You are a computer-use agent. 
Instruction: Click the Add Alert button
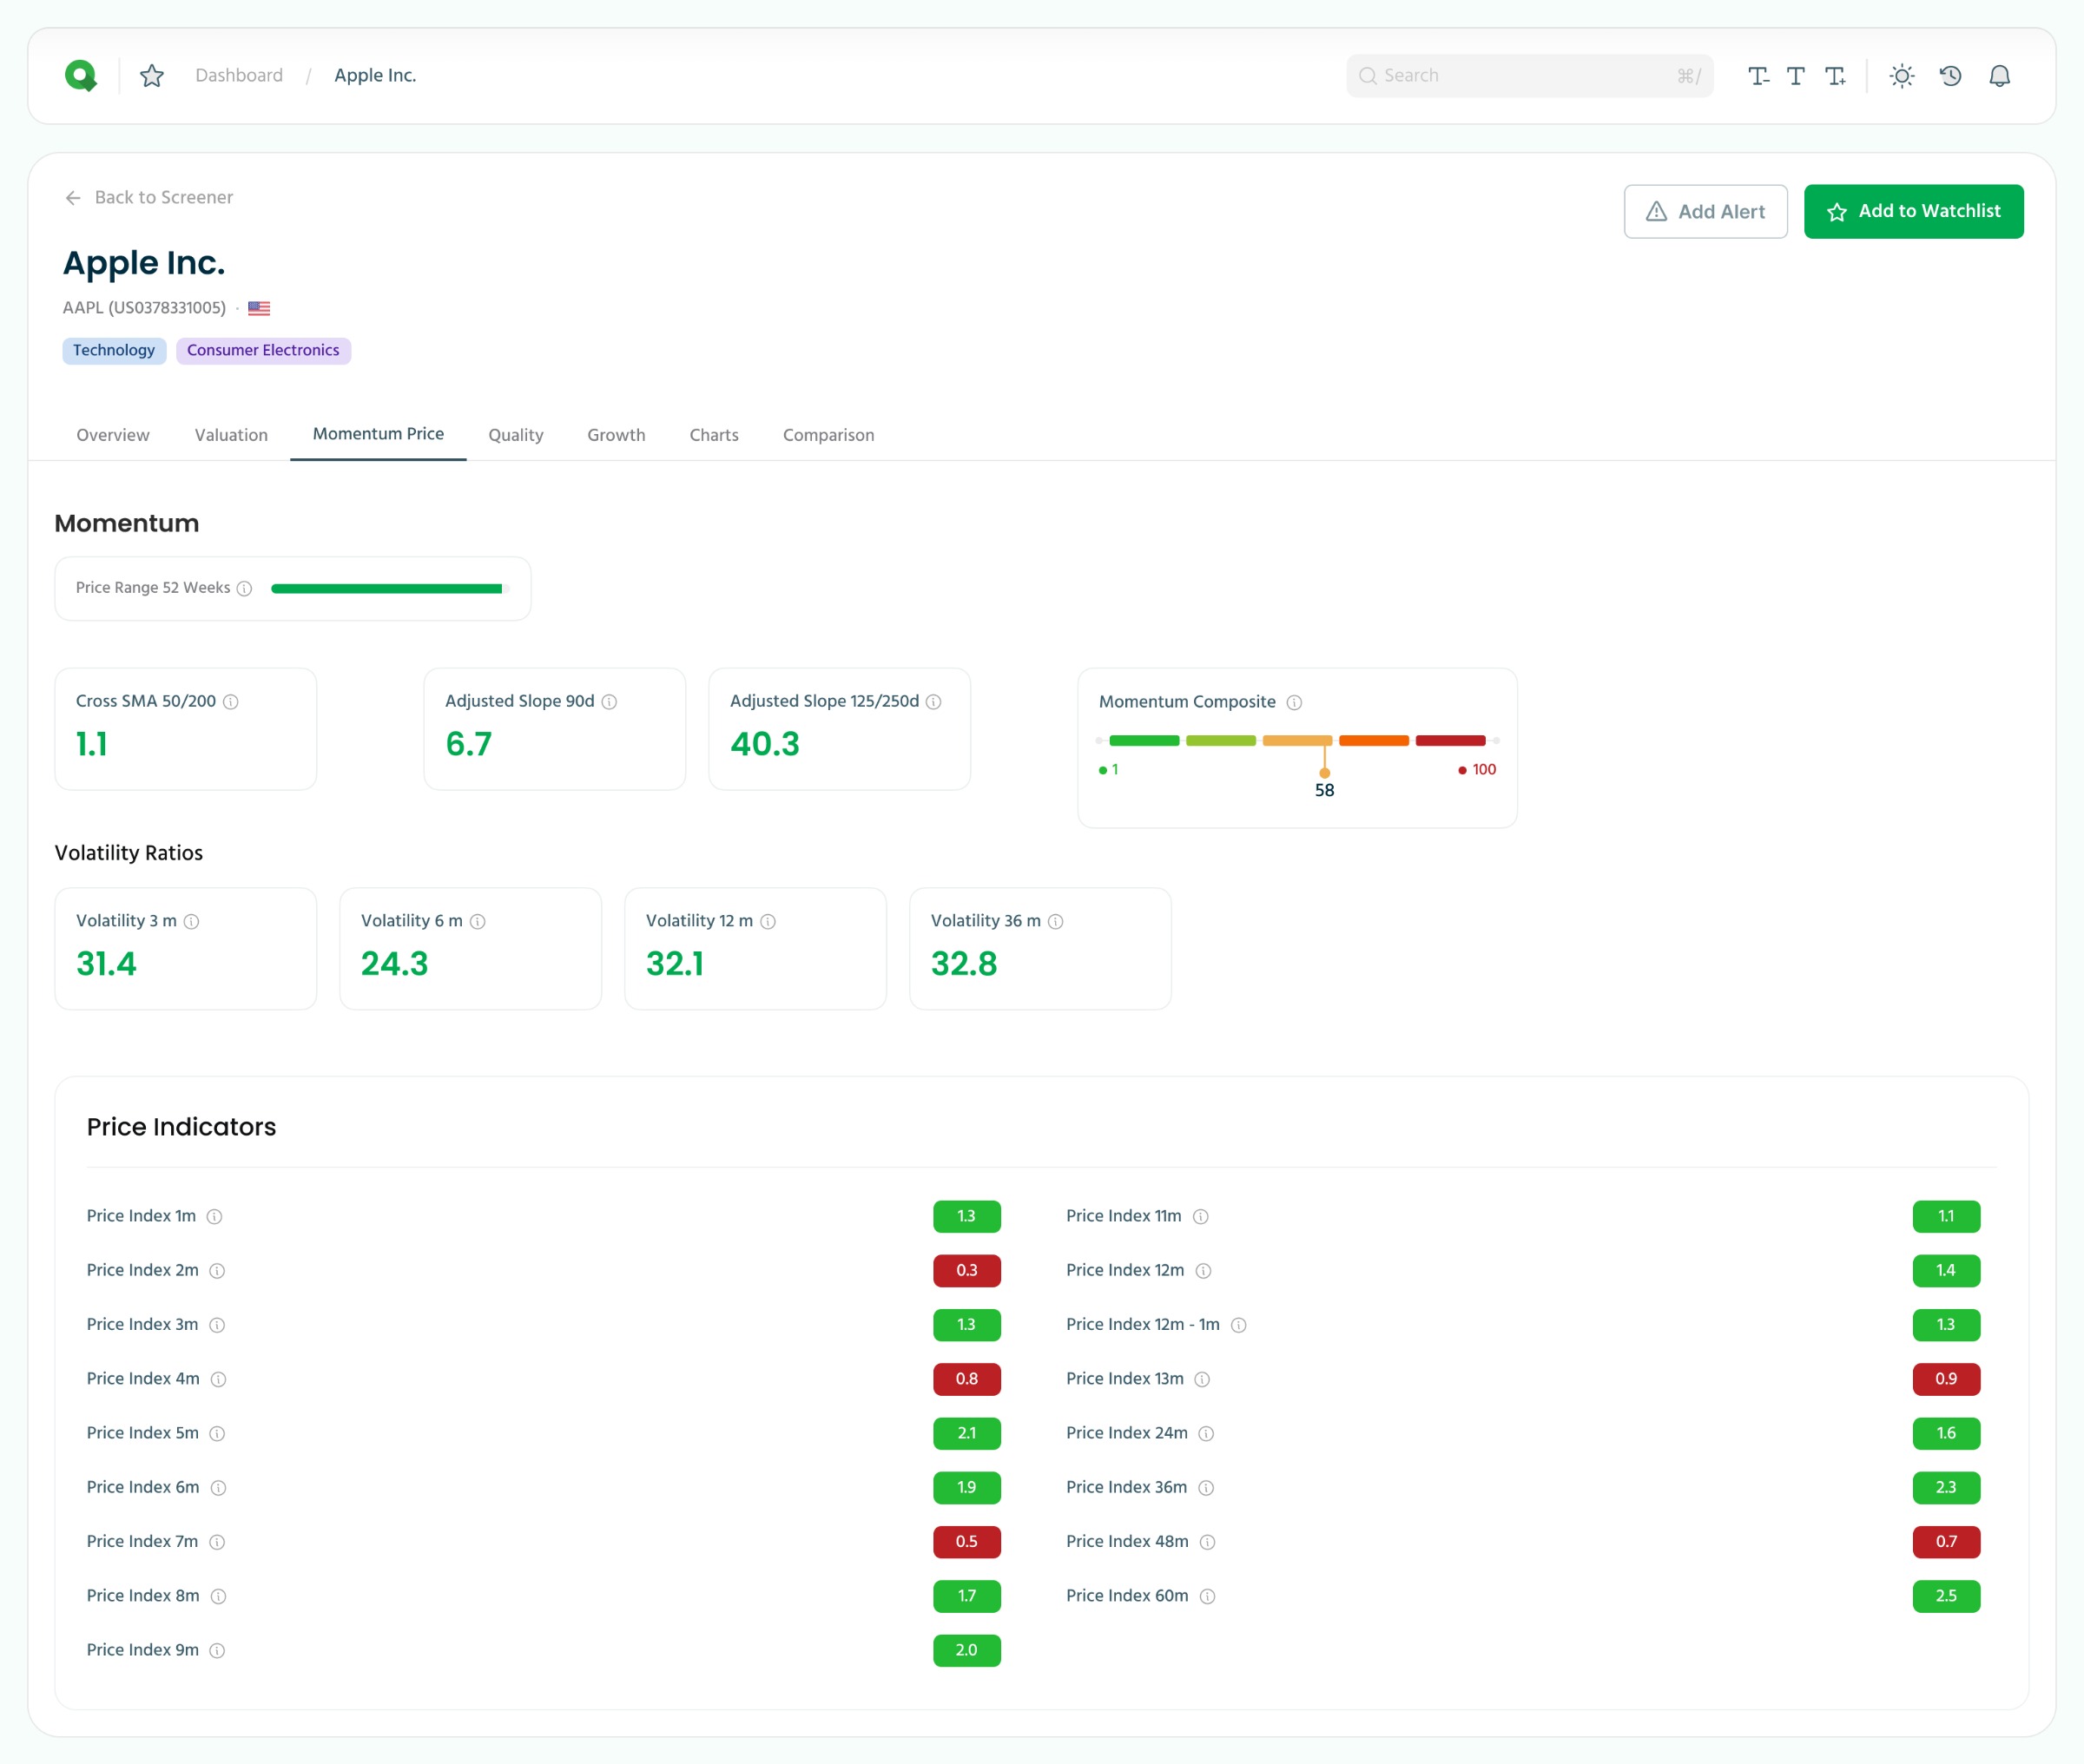(x=1706, y=212)
